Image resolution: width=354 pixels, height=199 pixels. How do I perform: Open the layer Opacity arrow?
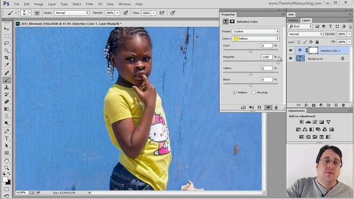[349, 34]
